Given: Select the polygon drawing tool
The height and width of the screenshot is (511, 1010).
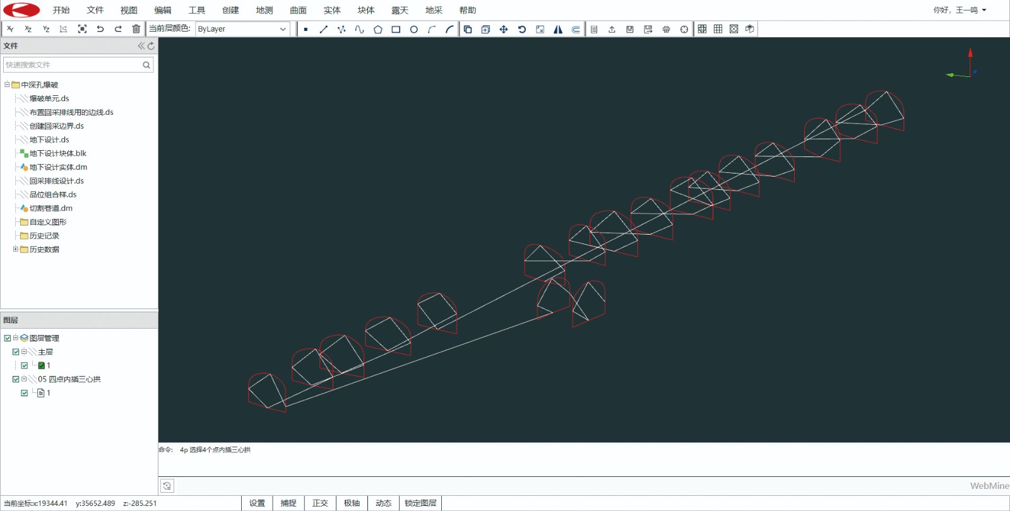Looking at the screenshot, I should click(377, 29).
